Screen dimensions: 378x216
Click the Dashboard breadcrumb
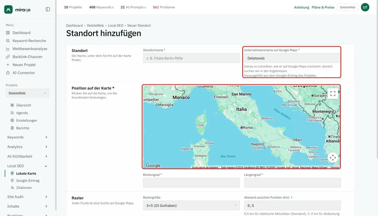(x=74, y=25)
